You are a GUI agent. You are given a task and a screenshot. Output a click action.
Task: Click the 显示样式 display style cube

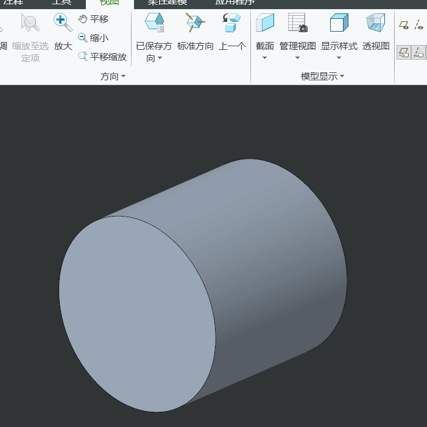tap(339, 23)
